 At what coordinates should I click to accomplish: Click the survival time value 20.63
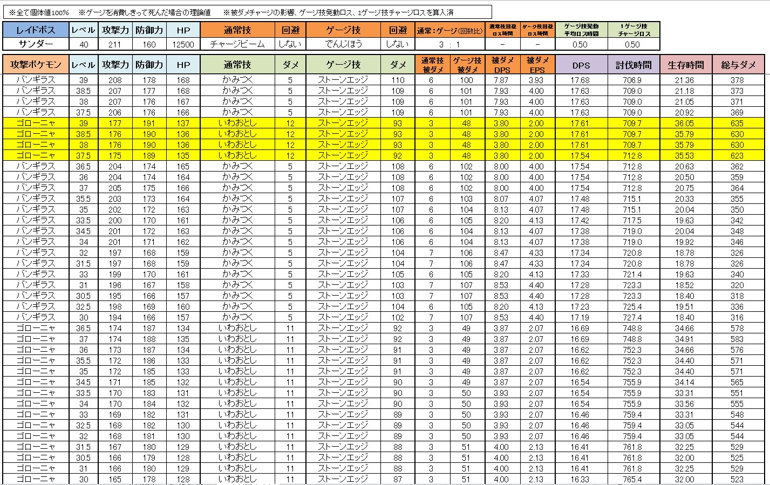685,166
